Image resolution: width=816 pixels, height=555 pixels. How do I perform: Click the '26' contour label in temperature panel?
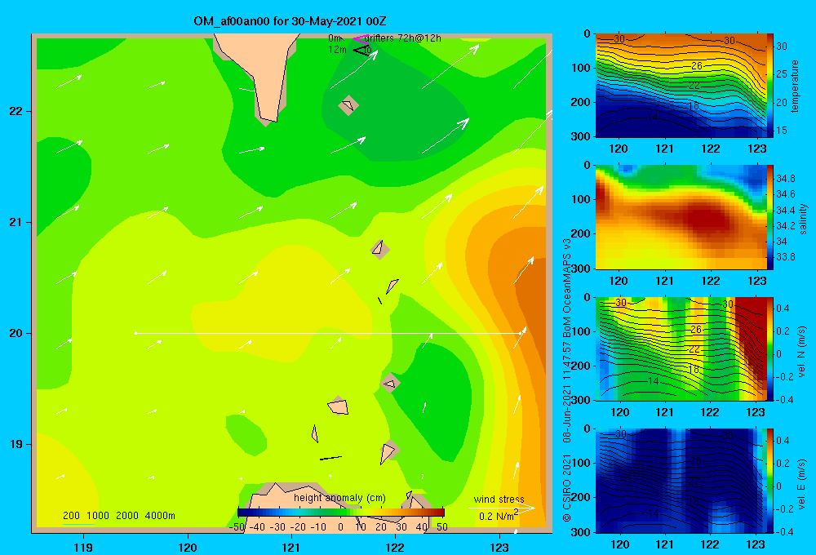tap(696, 65)
